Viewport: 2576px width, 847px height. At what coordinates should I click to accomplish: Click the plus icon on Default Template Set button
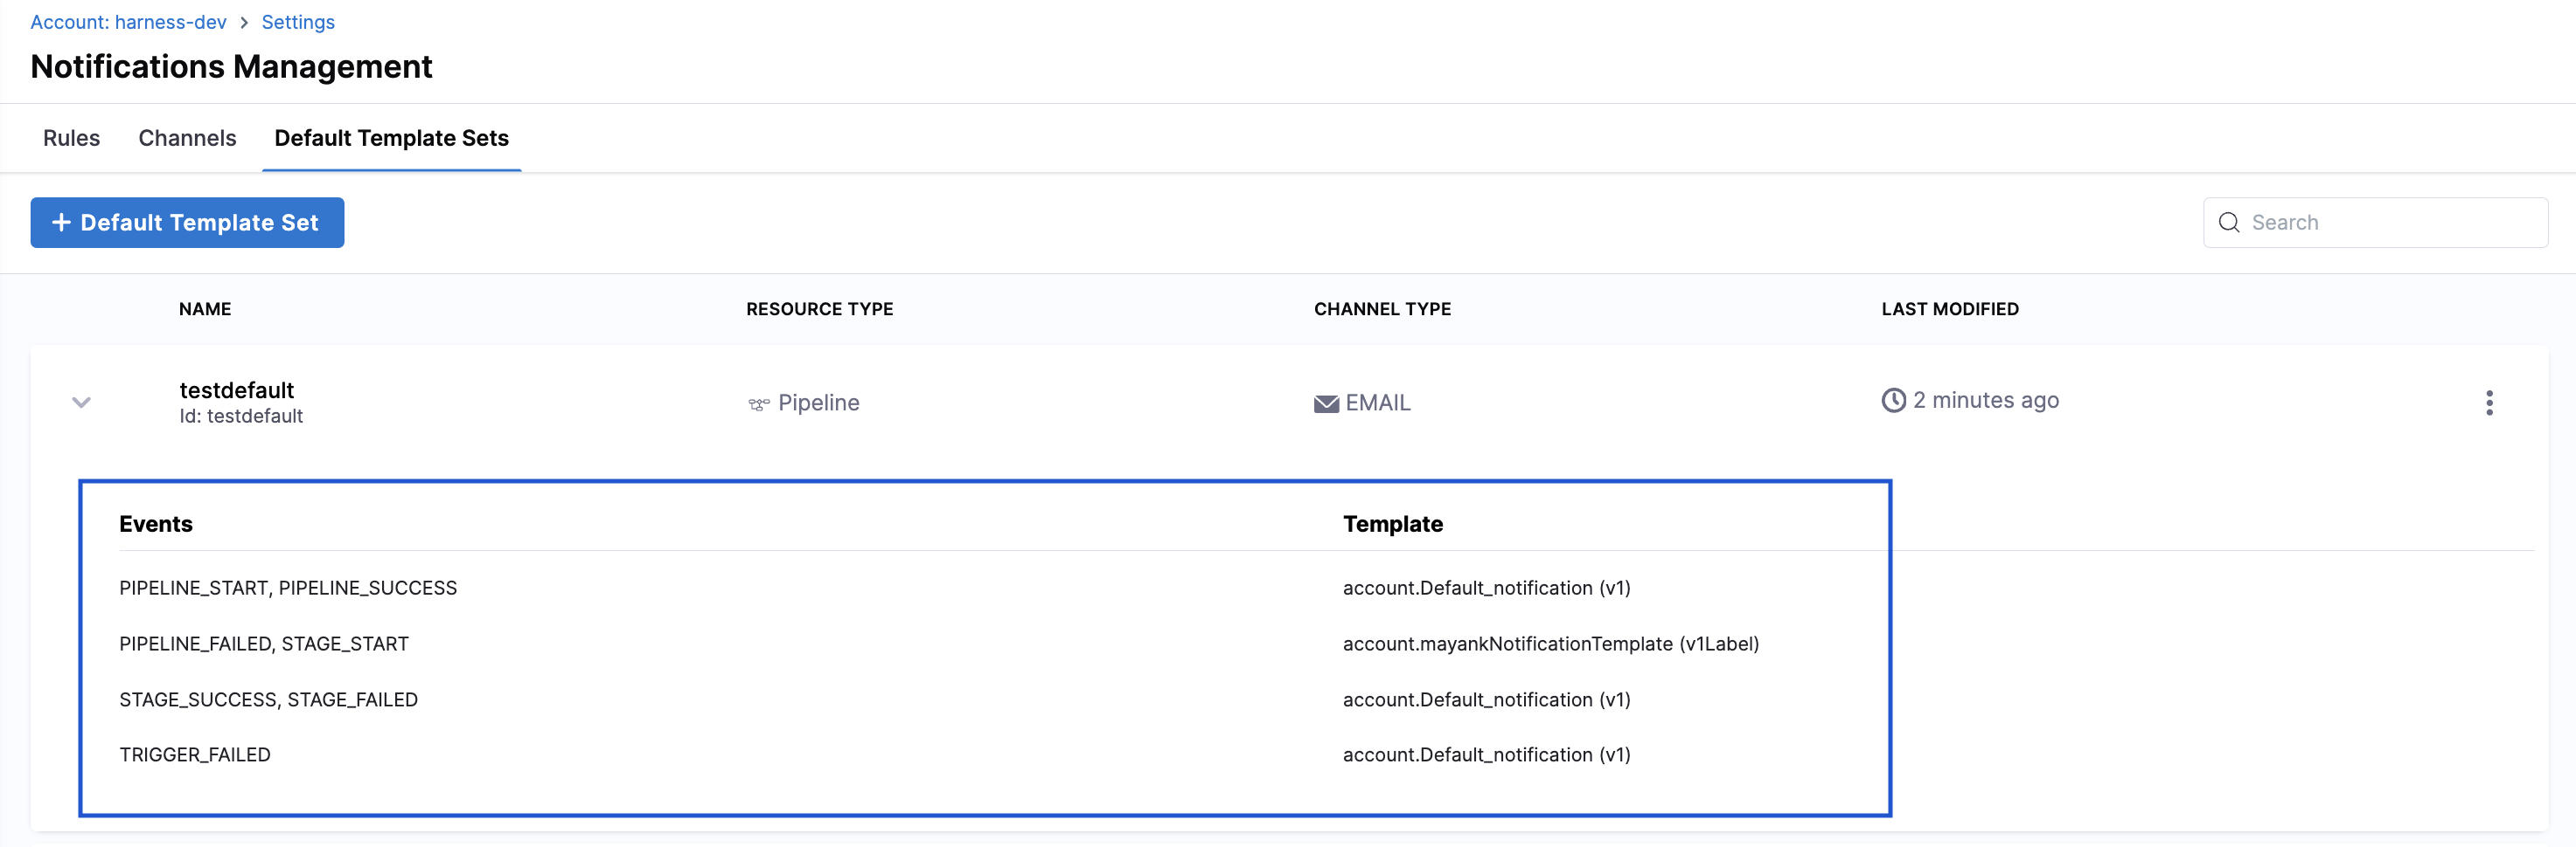[61, 223]
